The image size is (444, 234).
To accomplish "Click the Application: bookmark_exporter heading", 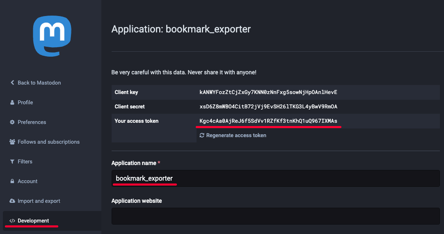I will tap(181, 29).
